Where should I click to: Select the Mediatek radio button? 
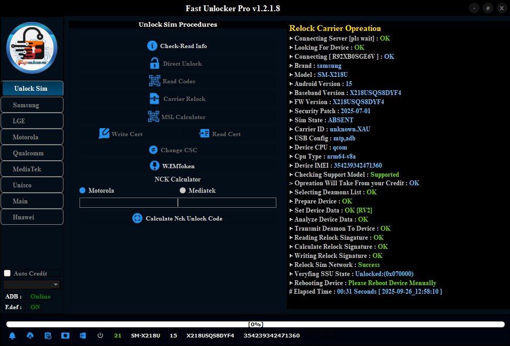(x=182, y=191)
